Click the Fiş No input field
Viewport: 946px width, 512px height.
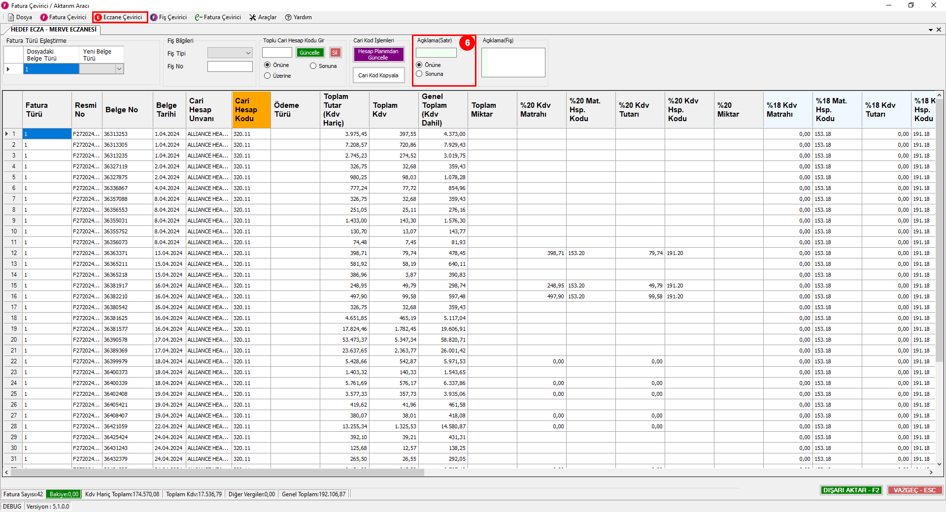(x=230, y=66)
